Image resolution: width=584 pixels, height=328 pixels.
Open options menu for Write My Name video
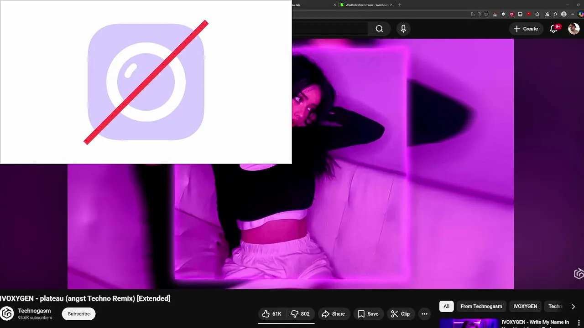pos(579,323)
